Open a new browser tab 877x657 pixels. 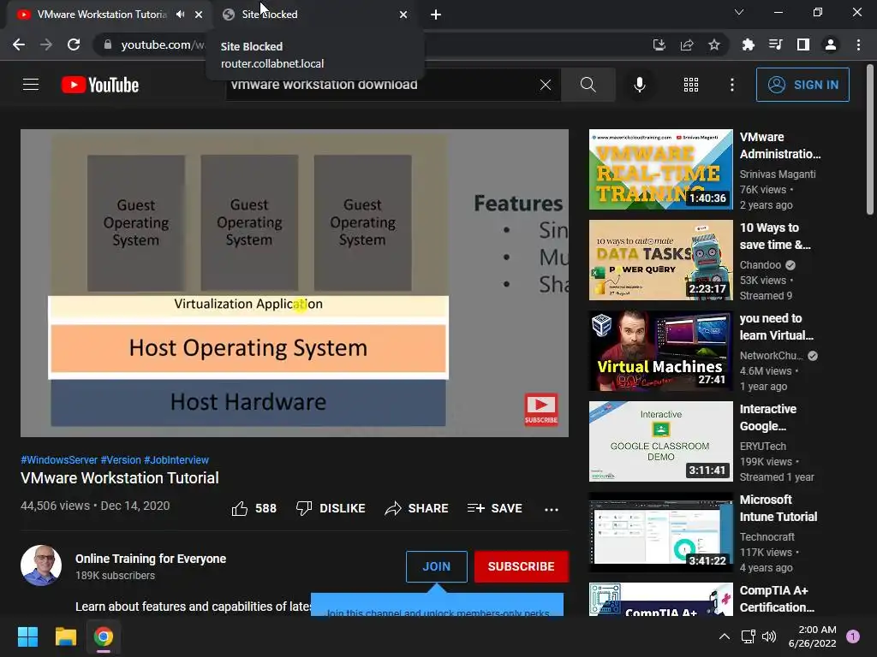point(436,15)
